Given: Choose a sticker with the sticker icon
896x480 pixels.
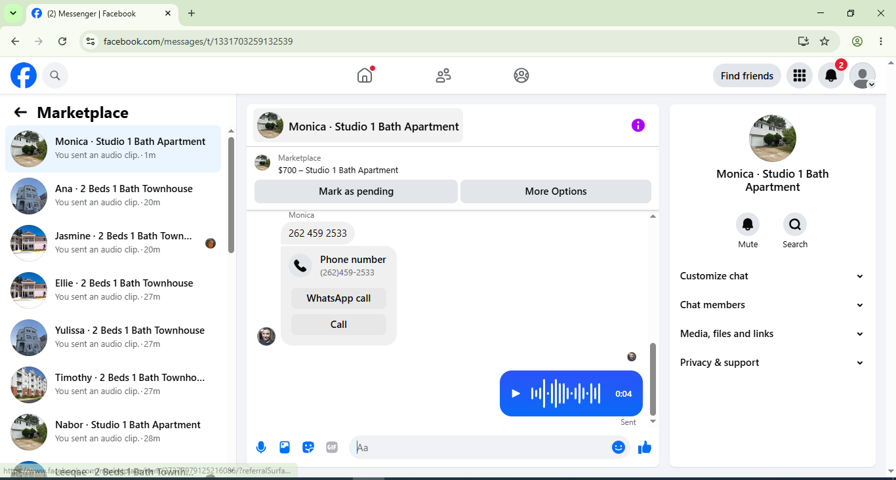Looking at the screenshot, I should coord(308,447).
